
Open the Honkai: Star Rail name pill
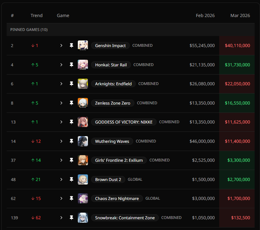[111, 65]
